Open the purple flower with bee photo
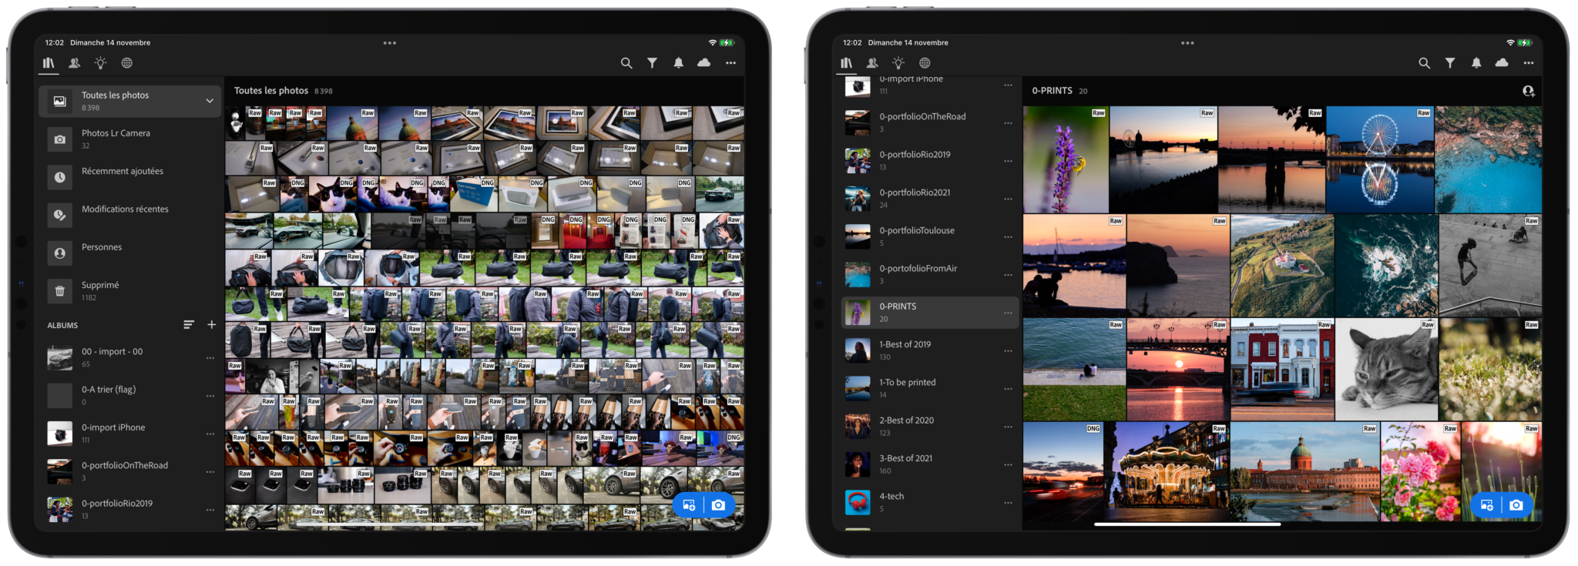Viewport: 1578px width, 566px height. tap(1066, 159)
